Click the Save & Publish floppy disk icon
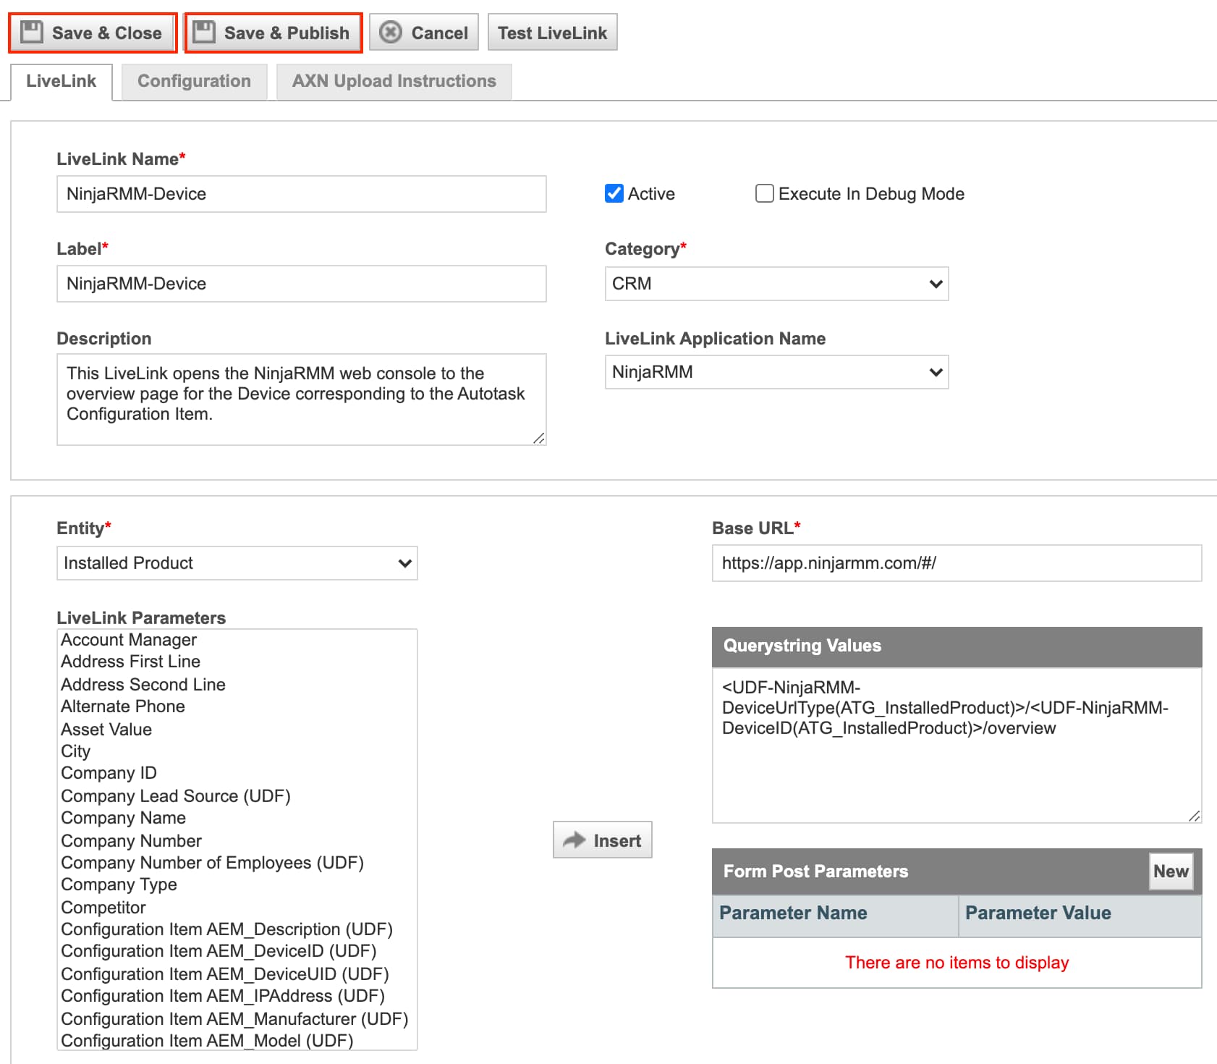The image size is (1217, 1064). [x=204, y=33]
